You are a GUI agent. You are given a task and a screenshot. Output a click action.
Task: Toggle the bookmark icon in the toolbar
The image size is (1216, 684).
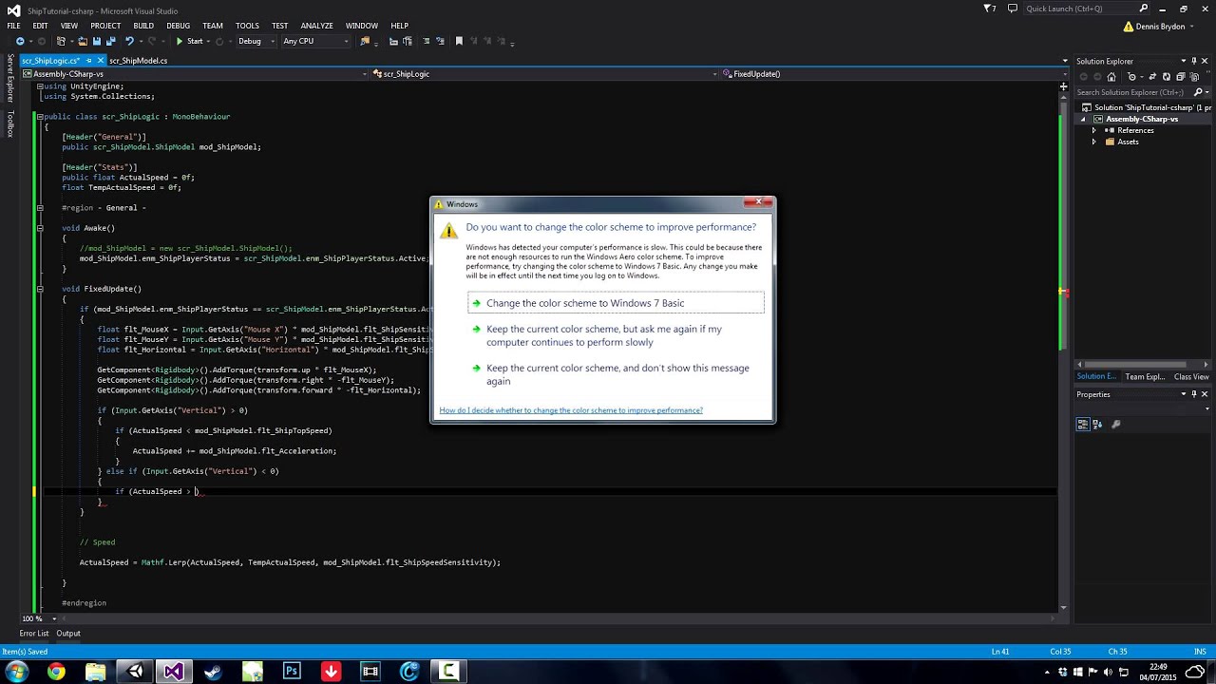pyautogui.click(x=459, y=41)
